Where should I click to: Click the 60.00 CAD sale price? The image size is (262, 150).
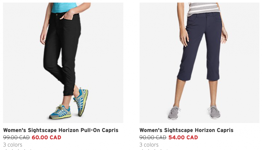(46, 137)
